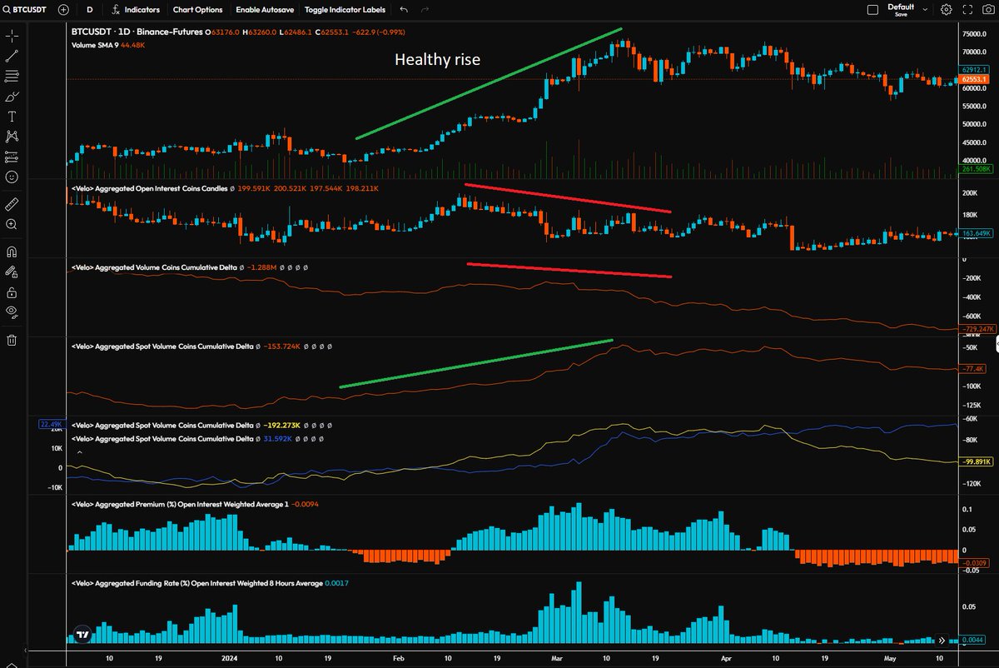Undo the last chart action
The image size is (999, 668).
click(404, 10)
